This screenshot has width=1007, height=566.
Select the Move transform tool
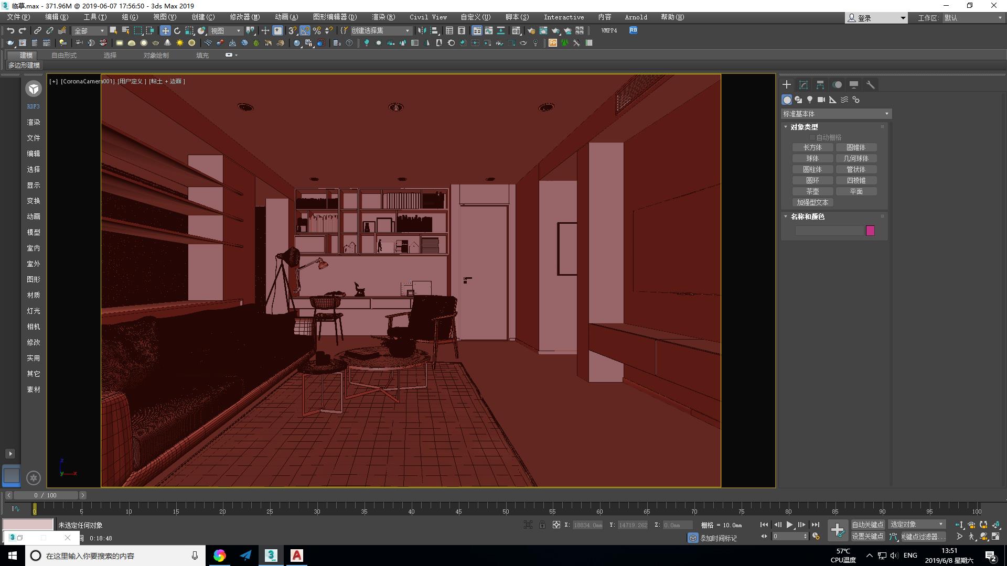[165, 31]
